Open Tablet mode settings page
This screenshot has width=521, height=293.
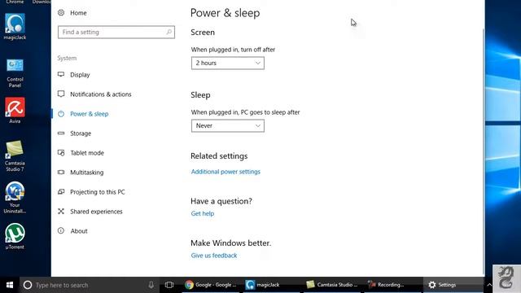(x=87, y=153)
